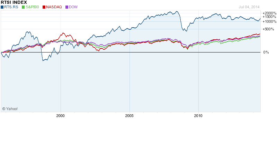
Task: Select the DOW legend label
Action: coord(73,7)
